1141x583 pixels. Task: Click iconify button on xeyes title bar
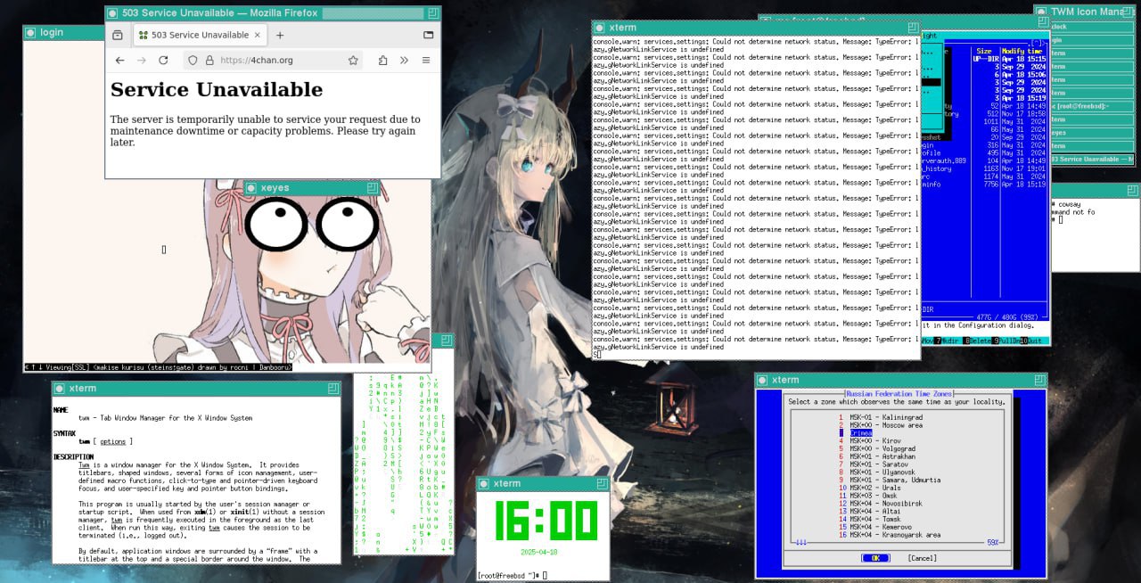click(253, 188)
